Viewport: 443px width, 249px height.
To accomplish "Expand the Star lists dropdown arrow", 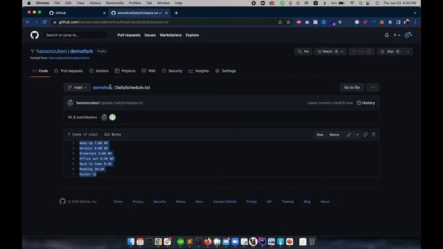I will click(408, 51).
